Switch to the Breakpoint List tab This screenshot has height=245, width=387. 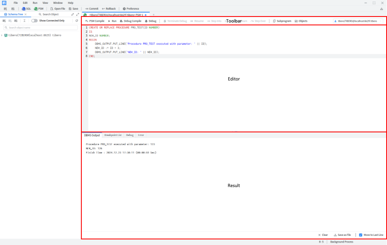(x=113, y=135)
